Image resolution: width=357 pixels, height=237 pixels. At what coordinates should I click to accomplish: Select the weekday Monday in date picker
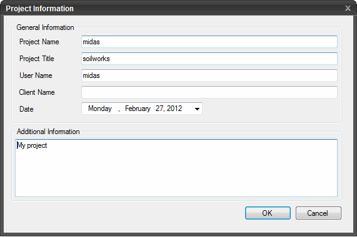(x=100, y=109)
